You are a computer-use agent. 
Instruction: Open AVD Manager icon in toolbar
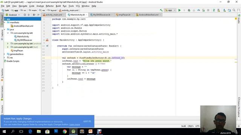218,10
